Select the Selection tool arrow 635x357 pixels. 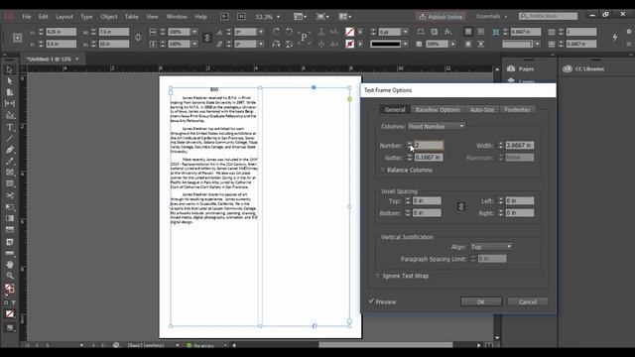(9, 70)
